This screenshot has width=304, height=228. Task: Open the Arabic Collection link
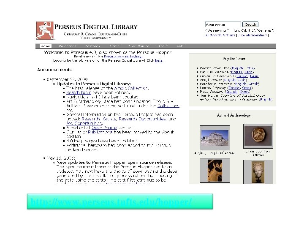coord(131,88)
